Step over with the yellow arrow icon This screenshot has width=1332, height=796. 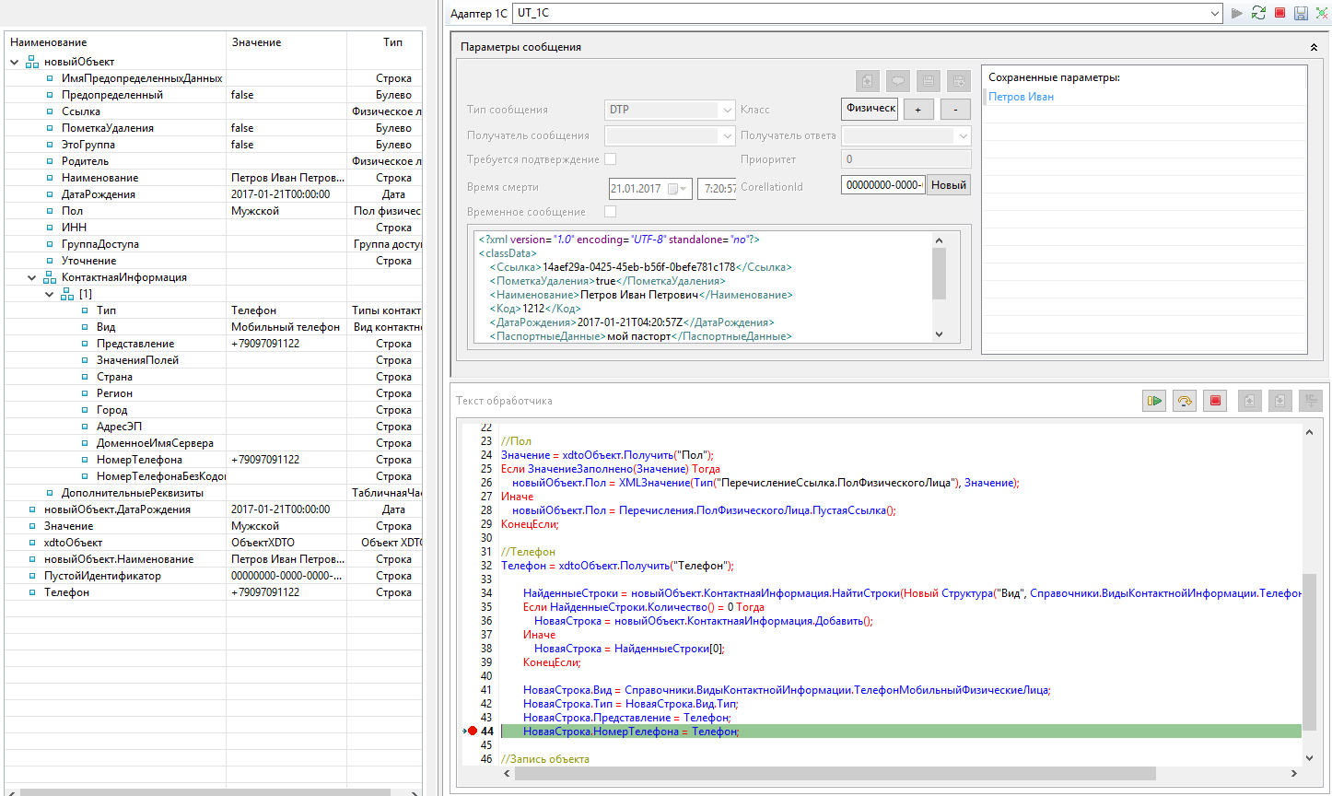(x=1185, y=401)
